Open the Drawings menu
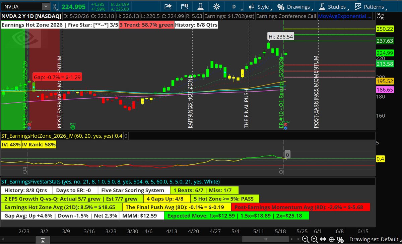This screenshot has height=244, width=402. coord(294,7)
